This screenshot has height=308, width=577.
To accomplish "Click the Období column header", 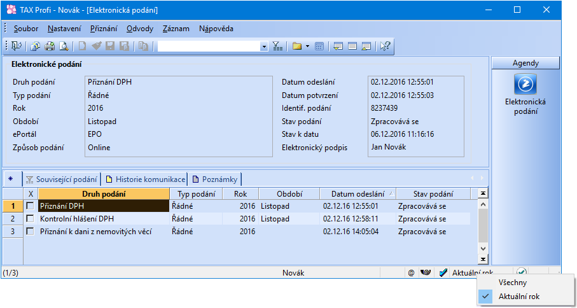I will coord(289,193).
